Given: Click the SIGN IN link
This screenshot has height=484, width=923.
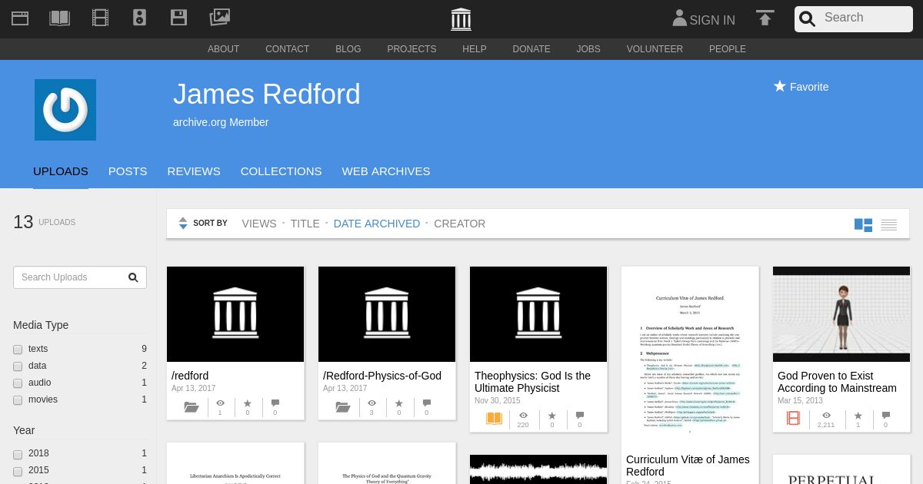Looking at the screenshot, I should pos(712,21).
